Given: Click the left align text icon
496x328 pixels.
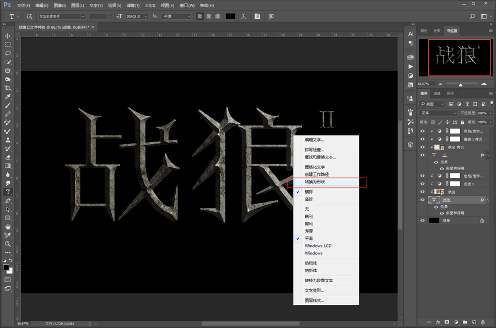Looking at the screenshot, I should 200,17.
